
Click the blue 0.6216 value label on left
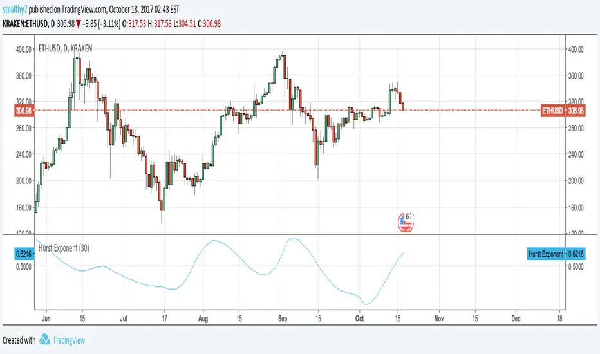(23, 254)
